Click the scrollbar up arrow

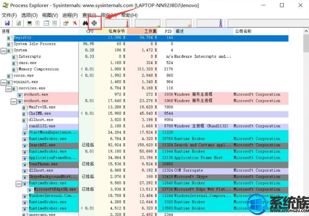point(306,31)
